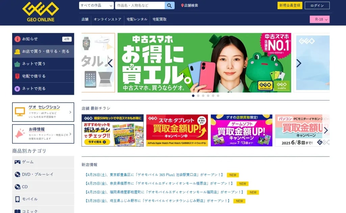Open the 宅配レンタル menu item
Screen dimensions: 346x213
[137, 19]
